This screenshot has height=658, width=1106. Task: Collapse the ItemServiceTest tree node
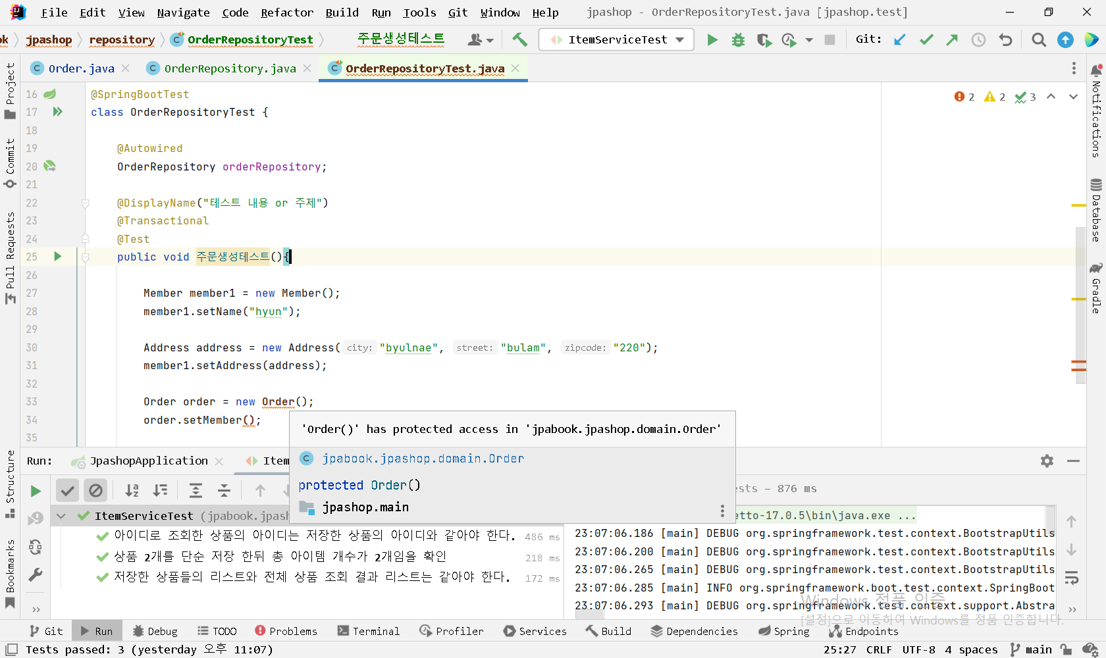(61, 516)
